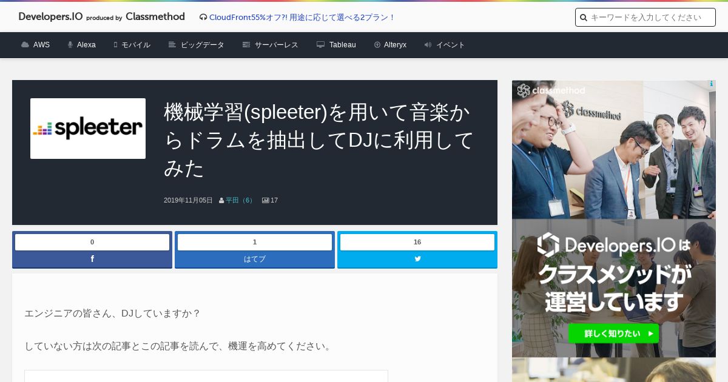Click the publish date 2019年11月05日

point(188,200)
